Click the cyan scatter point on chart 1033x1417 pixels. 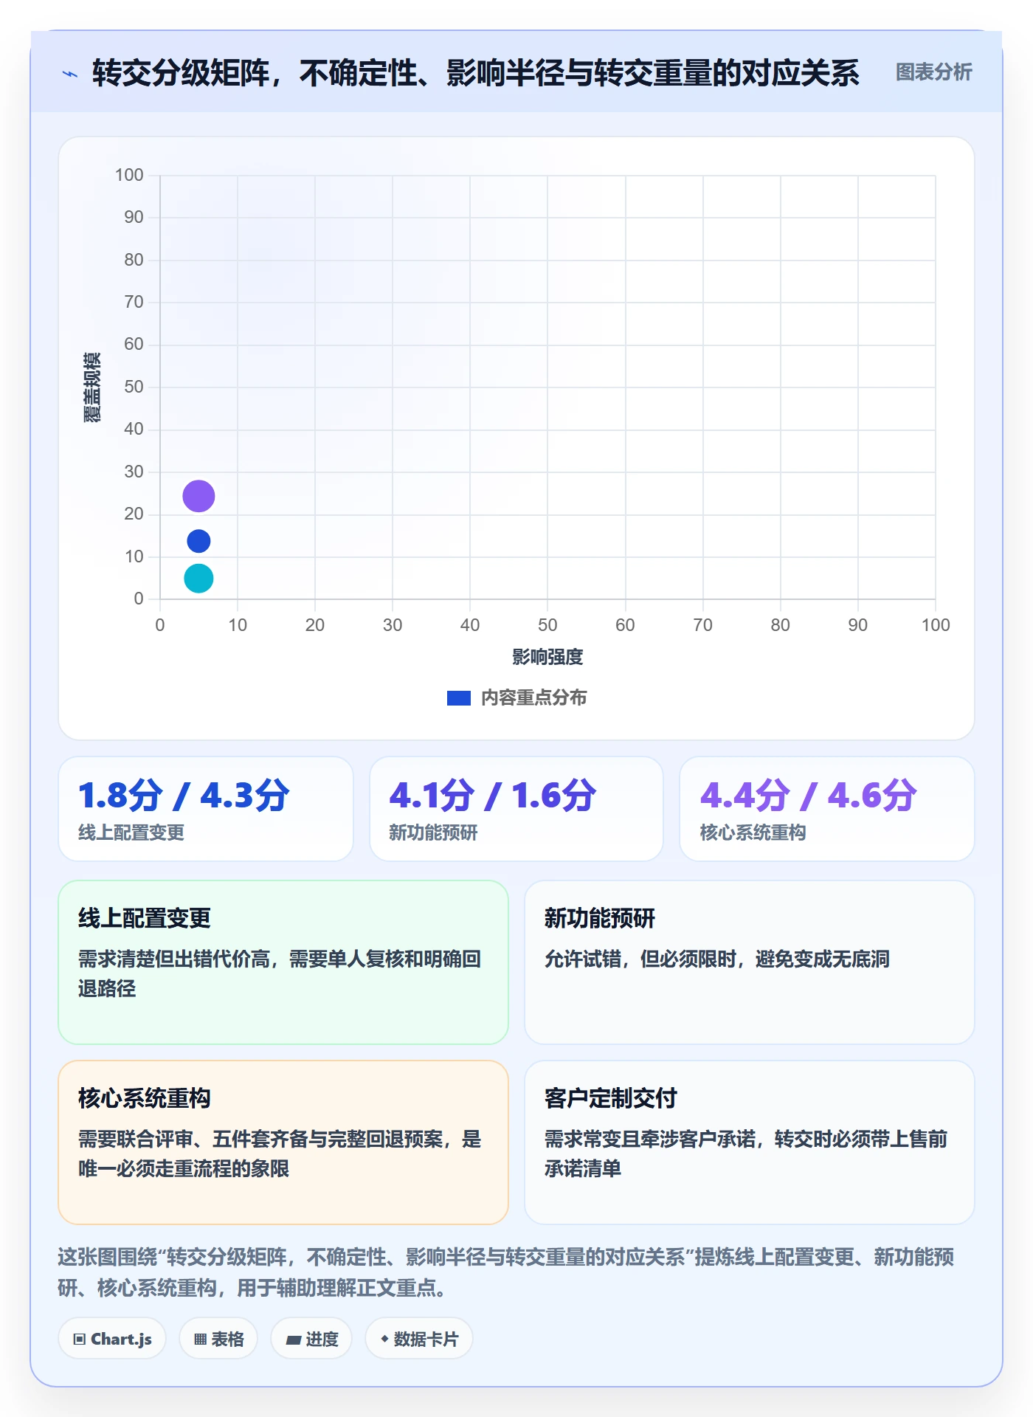[198, 578]
